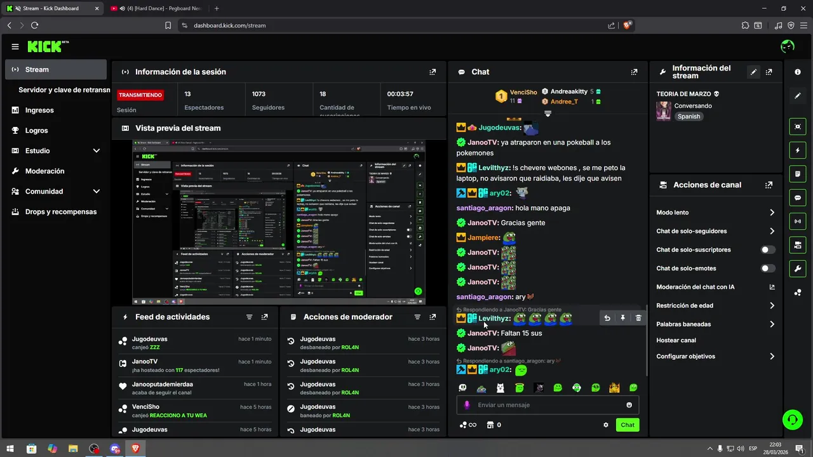This screenshot has height=457, width=813.
Task: Open File Explorer from taskbar
Action: (x=73, y=449)
